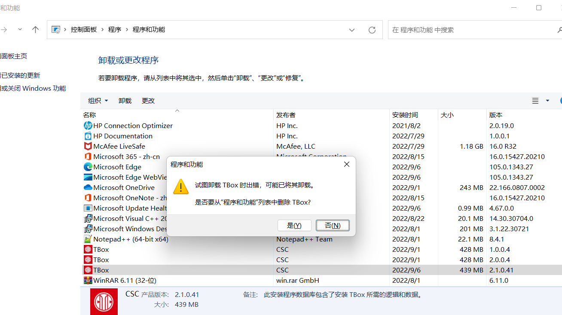Click the Microsoft Edge WebView icon
The image size is (562, 315).
point(88,177)
